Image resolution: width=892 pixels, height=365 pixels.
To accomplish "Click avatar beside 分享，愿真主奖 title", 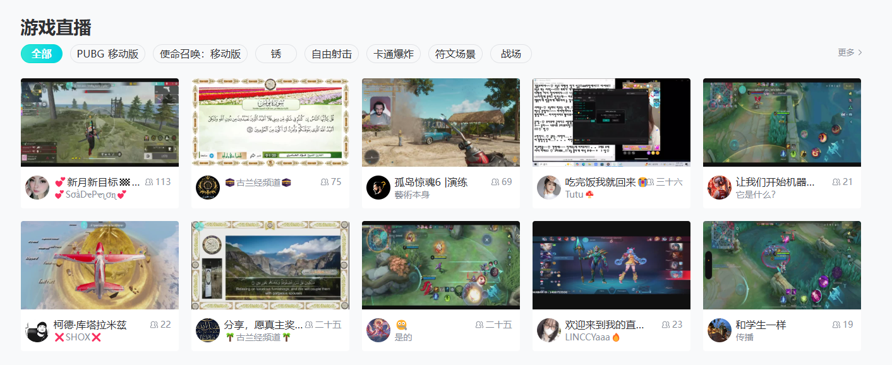I will (x=208, y=330).
